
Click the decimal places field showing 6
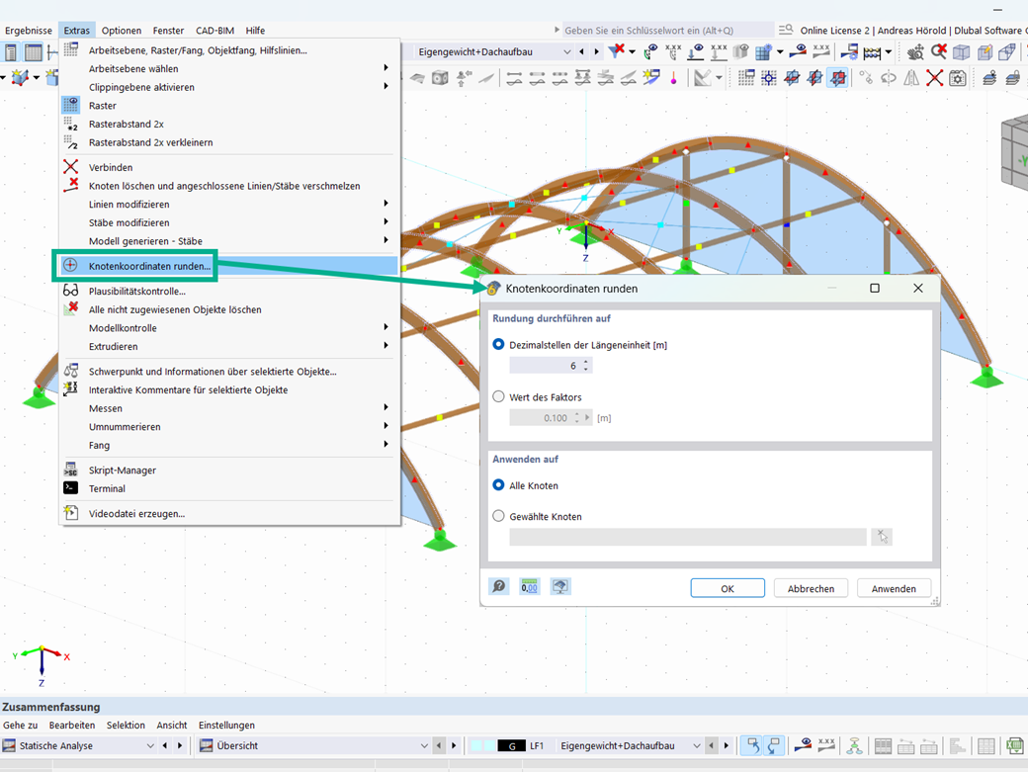tap(546, 366)
